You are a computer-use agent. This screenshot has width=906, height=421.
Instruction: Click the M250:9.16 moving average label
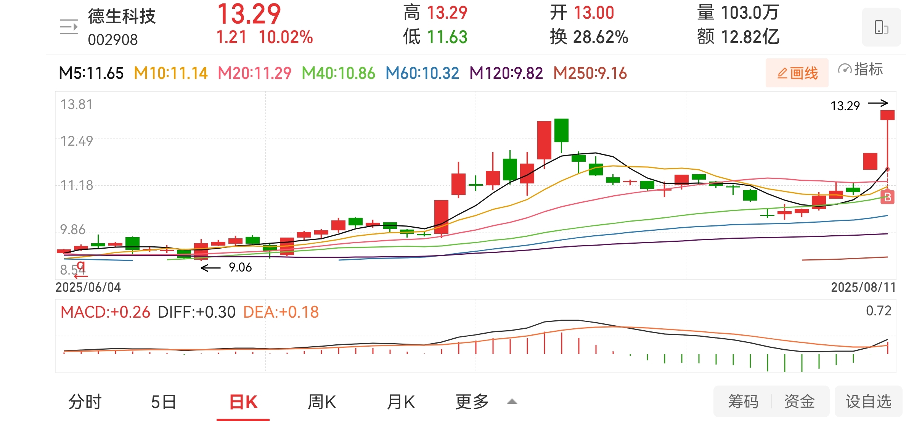590,73
